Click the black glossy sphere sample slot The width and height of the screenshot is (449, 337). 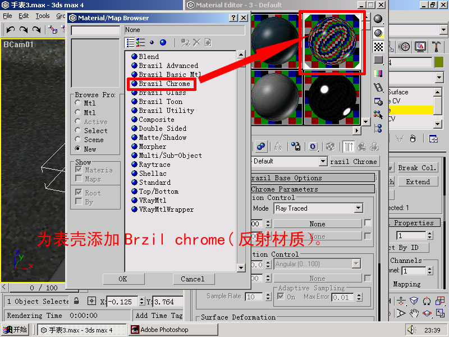point(332,97)
